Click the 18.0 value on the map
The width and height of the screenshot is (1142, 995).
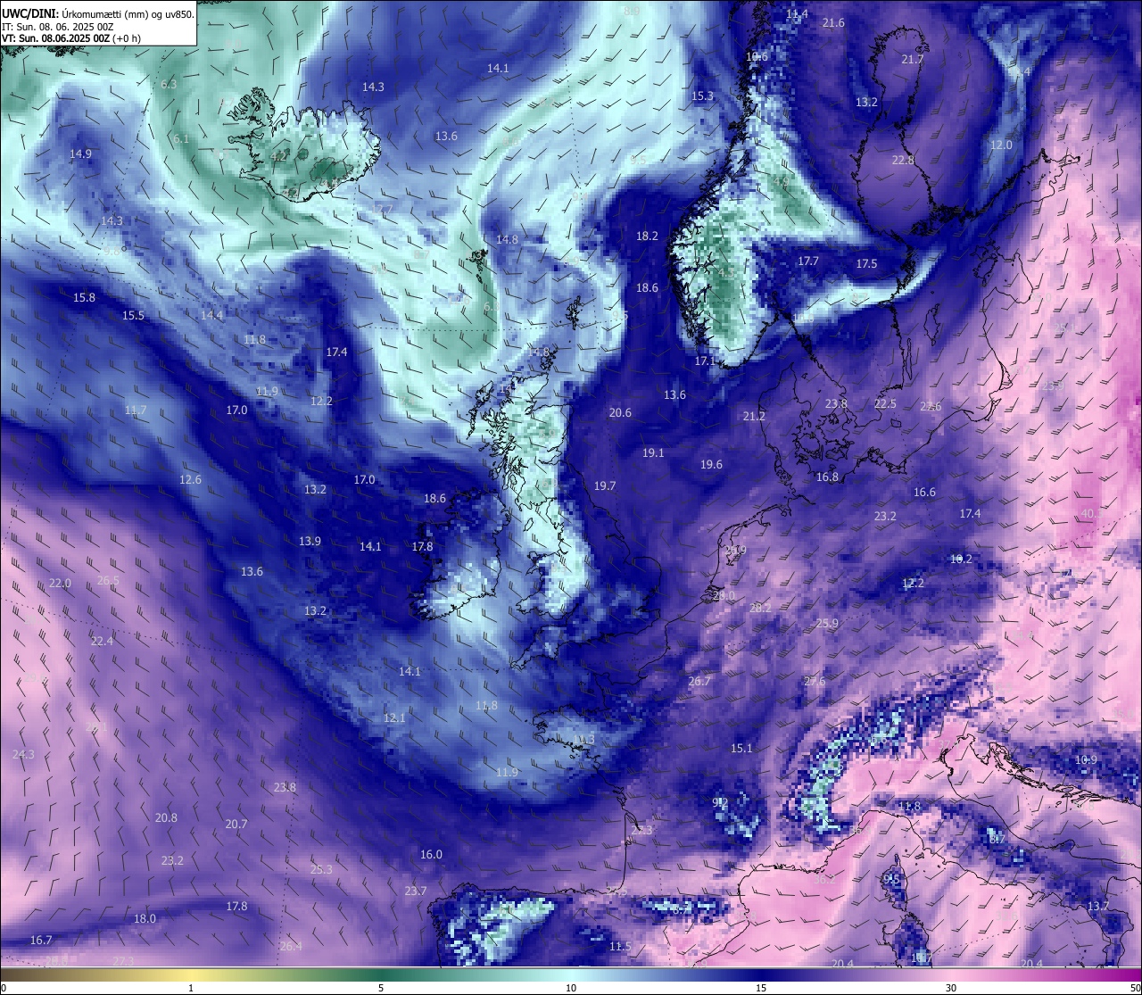click(145, 918)
